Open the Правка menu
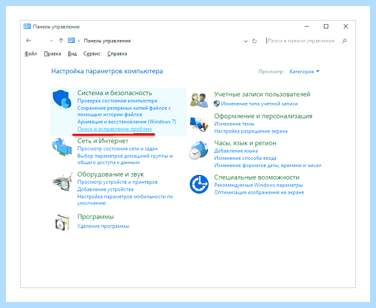Viewport: 376px width, 308px height. pyautogui.click(x=52, y=54)
